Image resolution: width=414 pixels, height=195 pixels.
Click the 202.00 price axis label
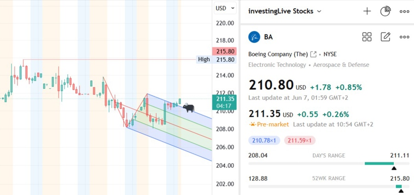click(x=224, y=184)
